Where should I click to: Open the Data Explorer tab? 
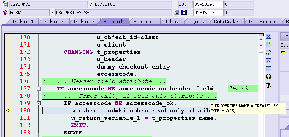click(262, 22)
